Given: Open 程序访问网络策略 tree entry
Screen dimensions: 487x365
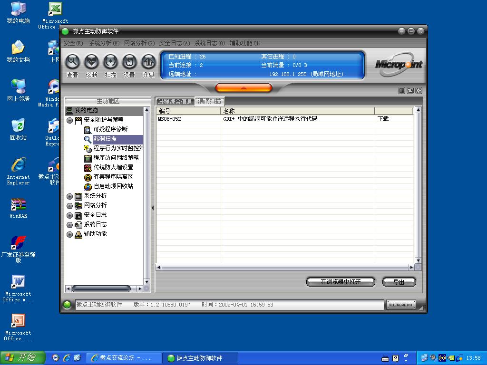Looking at the screenshot, I should [116, 158].
